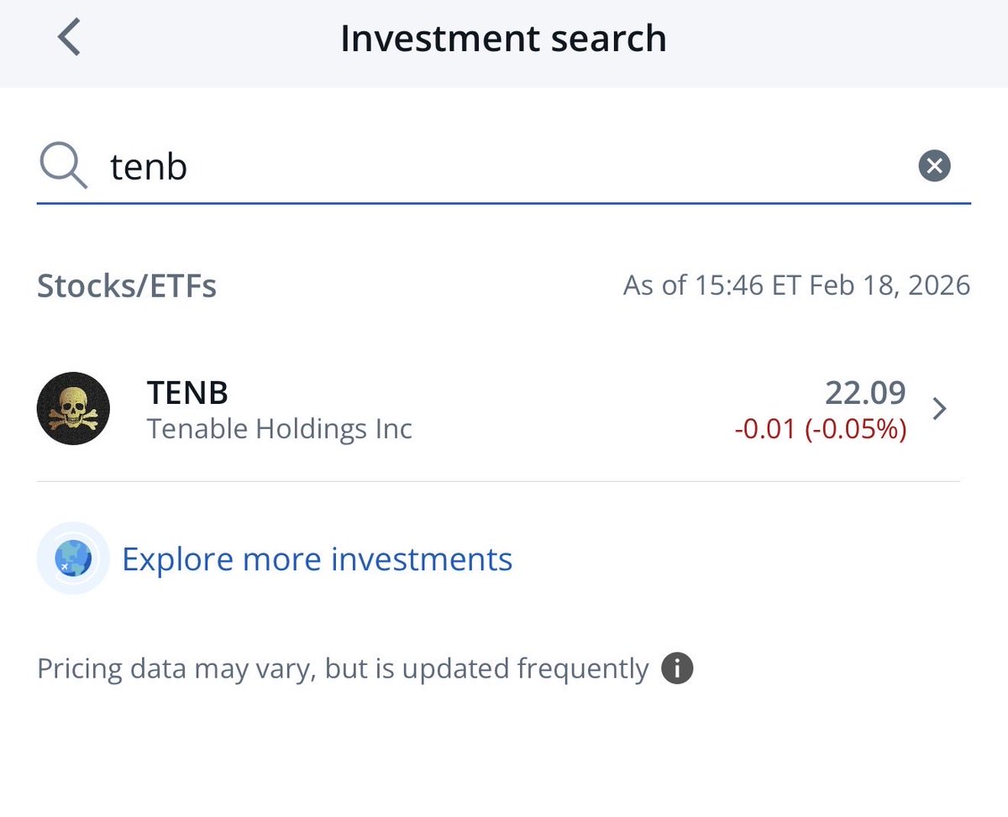Image resolution: width=1008 pixels, height=817 pixels.
Task: Go back using the header arrow
Action: 70,39
